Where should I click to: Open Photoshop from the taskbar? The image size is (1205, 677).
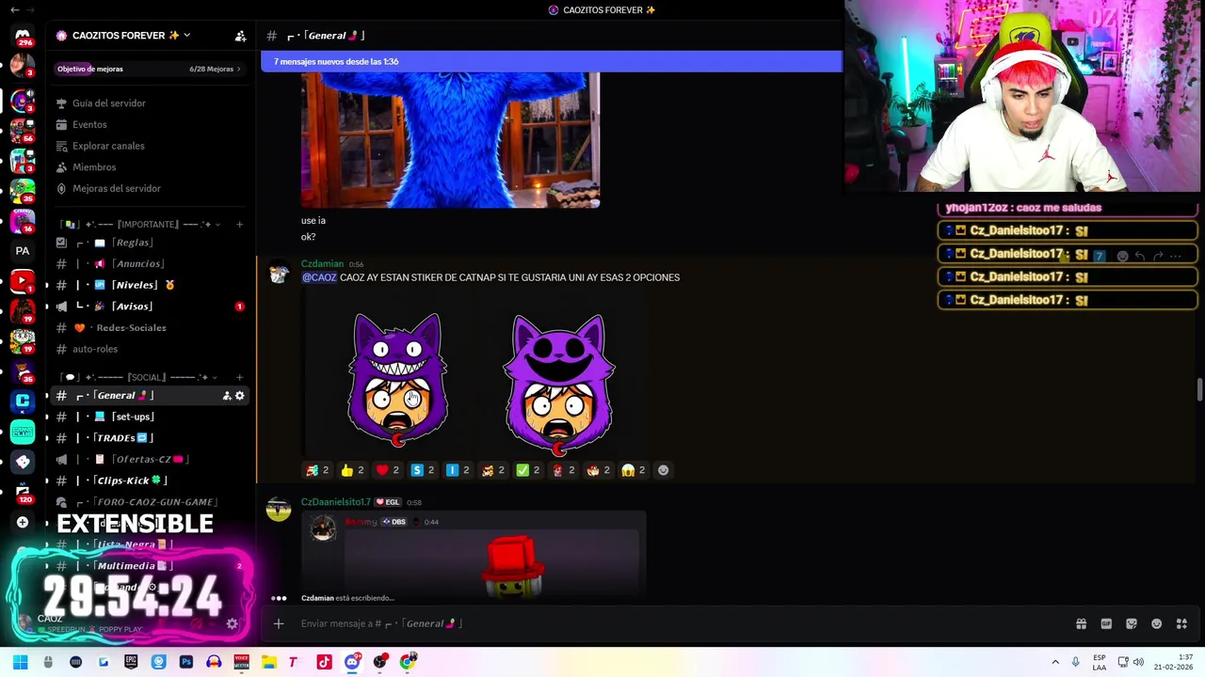point(186,662)
